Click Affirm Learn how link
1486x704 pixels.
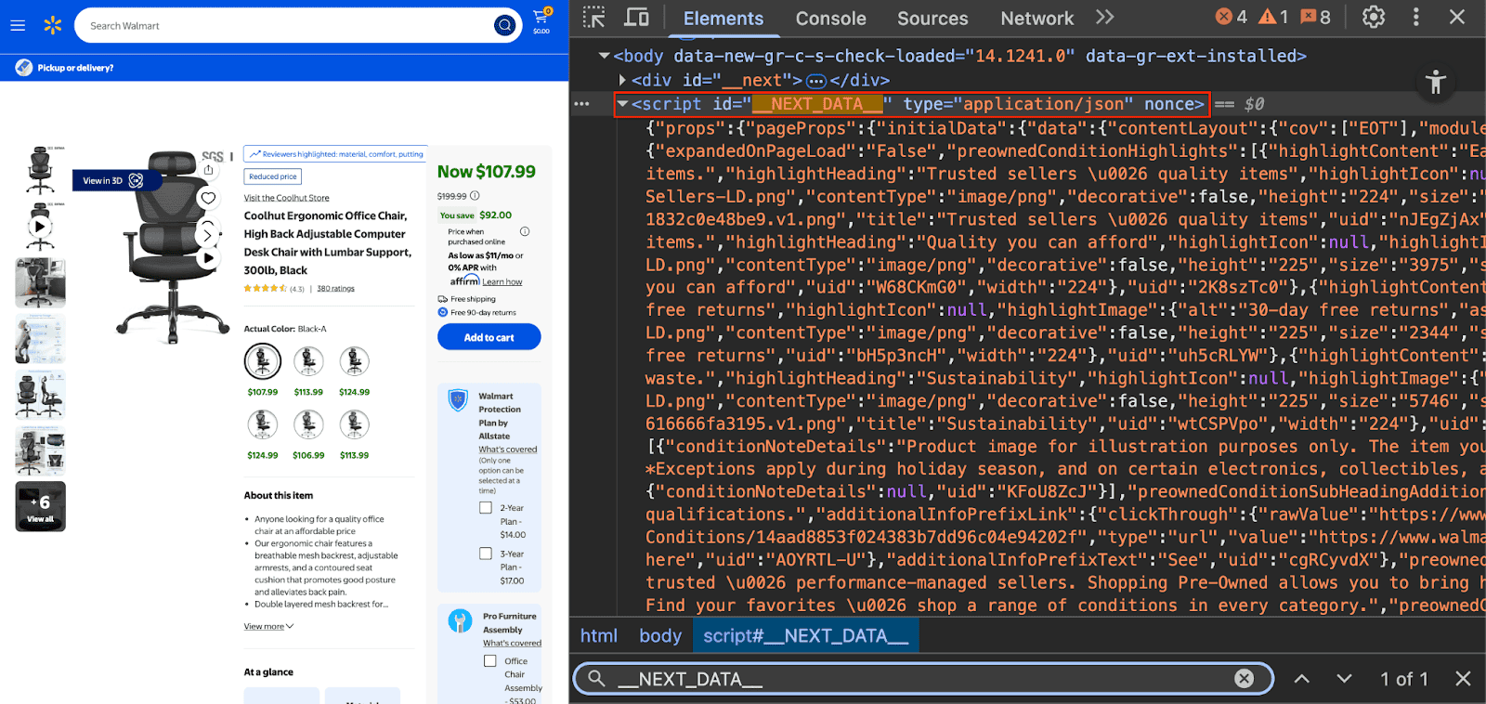coord(502,282)
